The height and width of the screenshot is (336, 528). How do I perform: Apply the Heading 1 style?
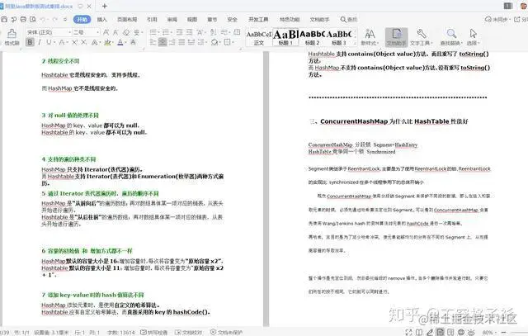coord(285,37)
